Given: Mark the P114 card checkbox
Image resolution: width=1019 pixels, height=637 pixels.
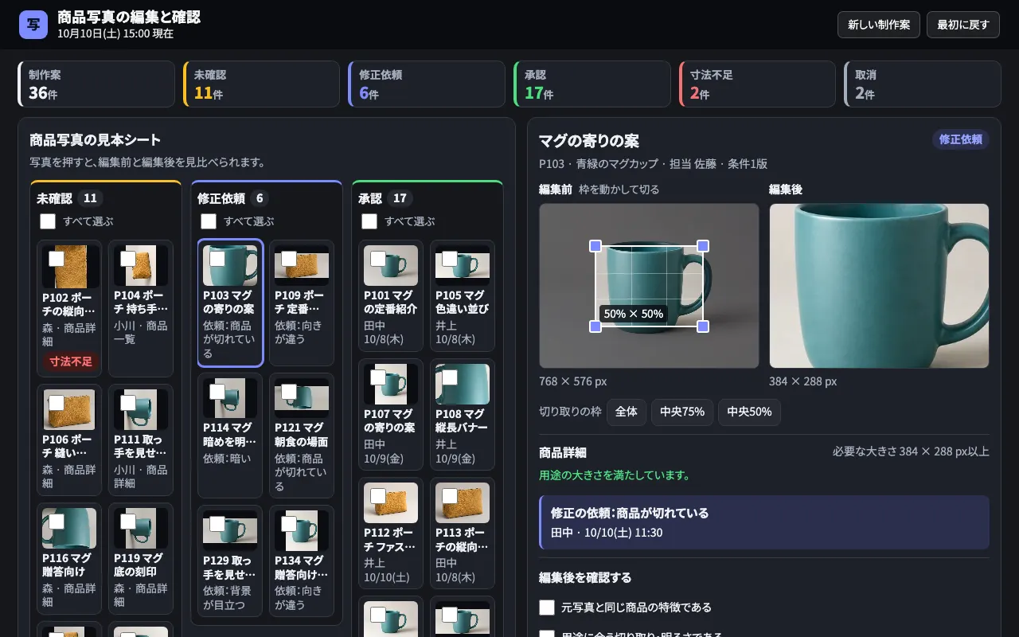Looking at the screenshot, I should click(217, 392).
